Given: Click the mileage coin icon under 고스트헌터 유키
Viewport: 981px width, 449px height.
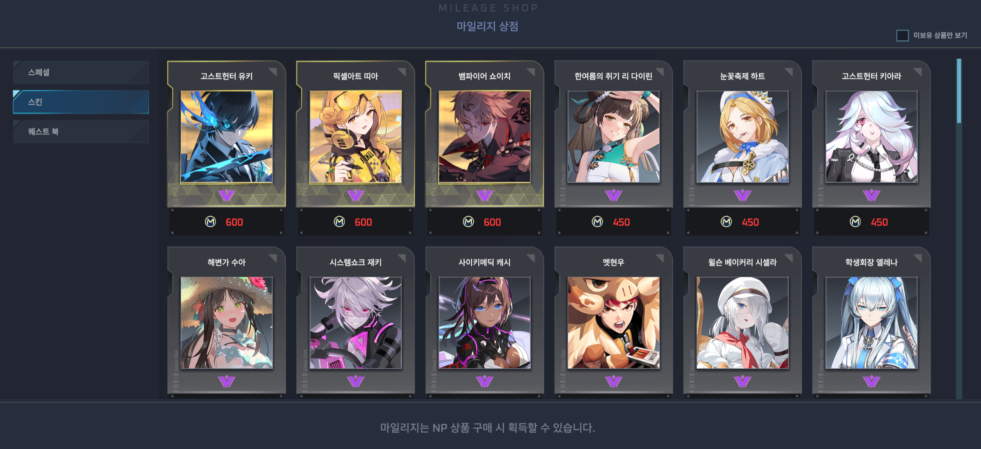Looking at the screenshot, I should pyautogui.click(x=210, y=222).
